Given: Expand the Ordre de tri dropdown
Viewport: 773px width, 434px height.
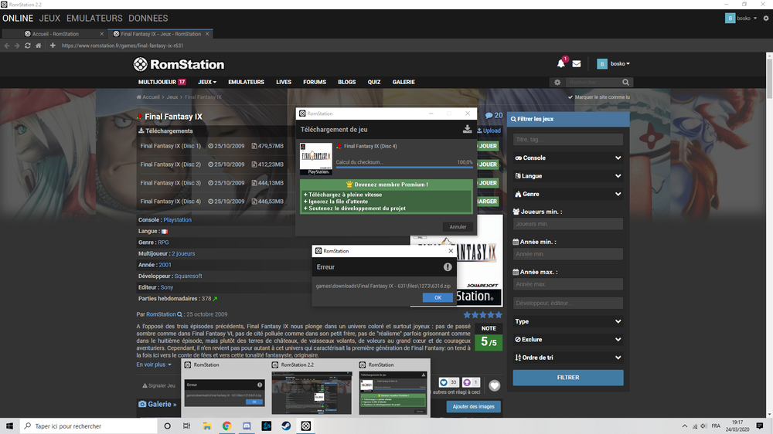Looking at the screenshot, I should tap(567, 358).
